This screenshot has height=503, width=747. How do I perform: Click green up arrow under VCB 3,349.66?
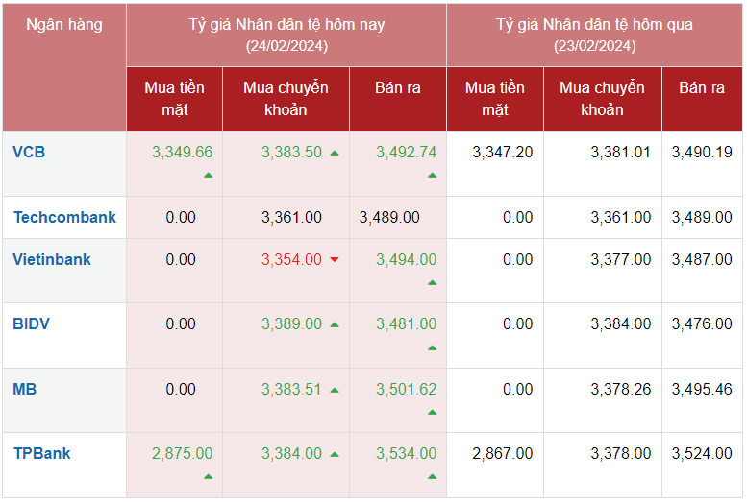coord(208,176)
